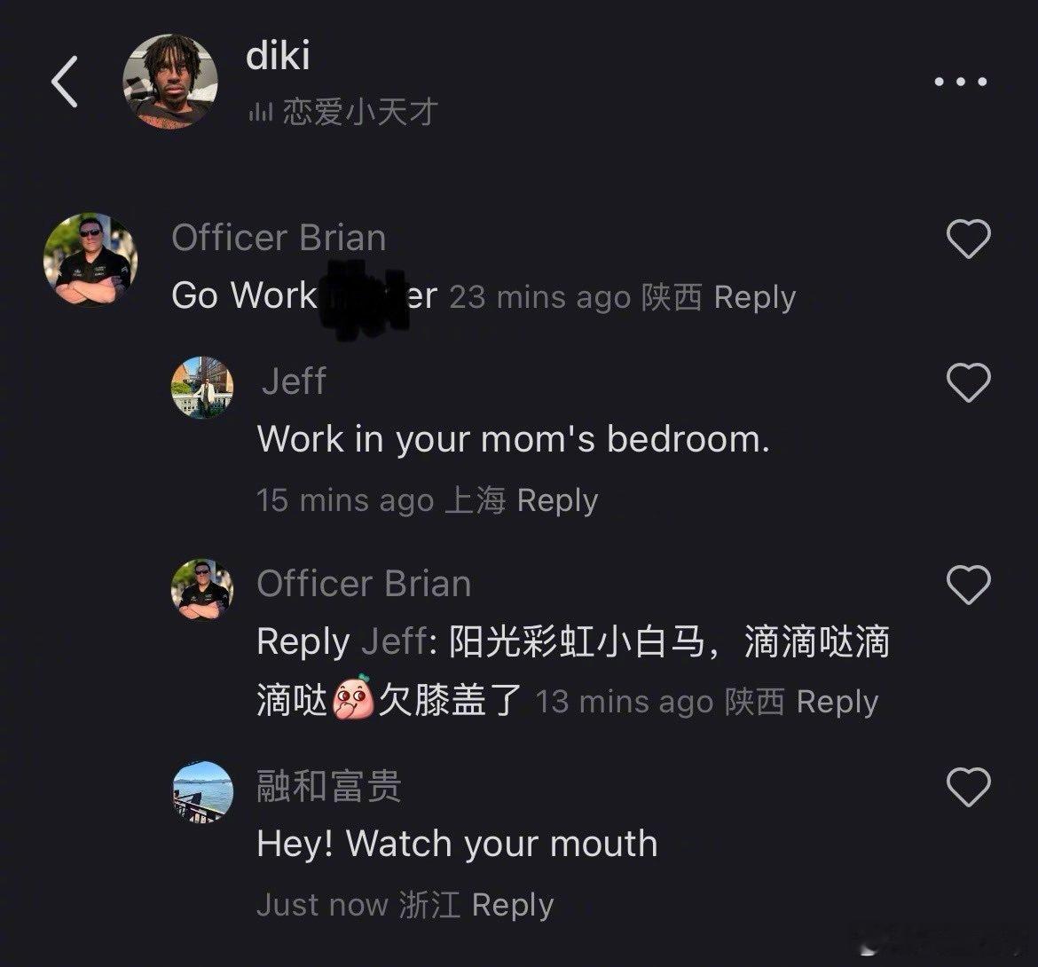Tap the audio bars icon beside 恋爱小天才
This screenshot has width=1038, height=967.
click(260, 113)
